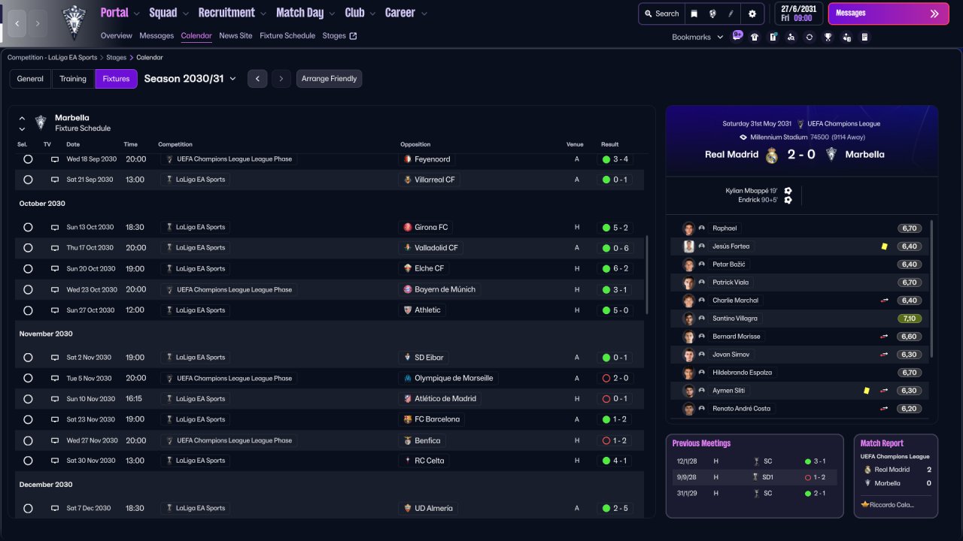Viewport: 963px width, 541px height.
Task: Expand the Recruitment menu
Action: [232, 13]
